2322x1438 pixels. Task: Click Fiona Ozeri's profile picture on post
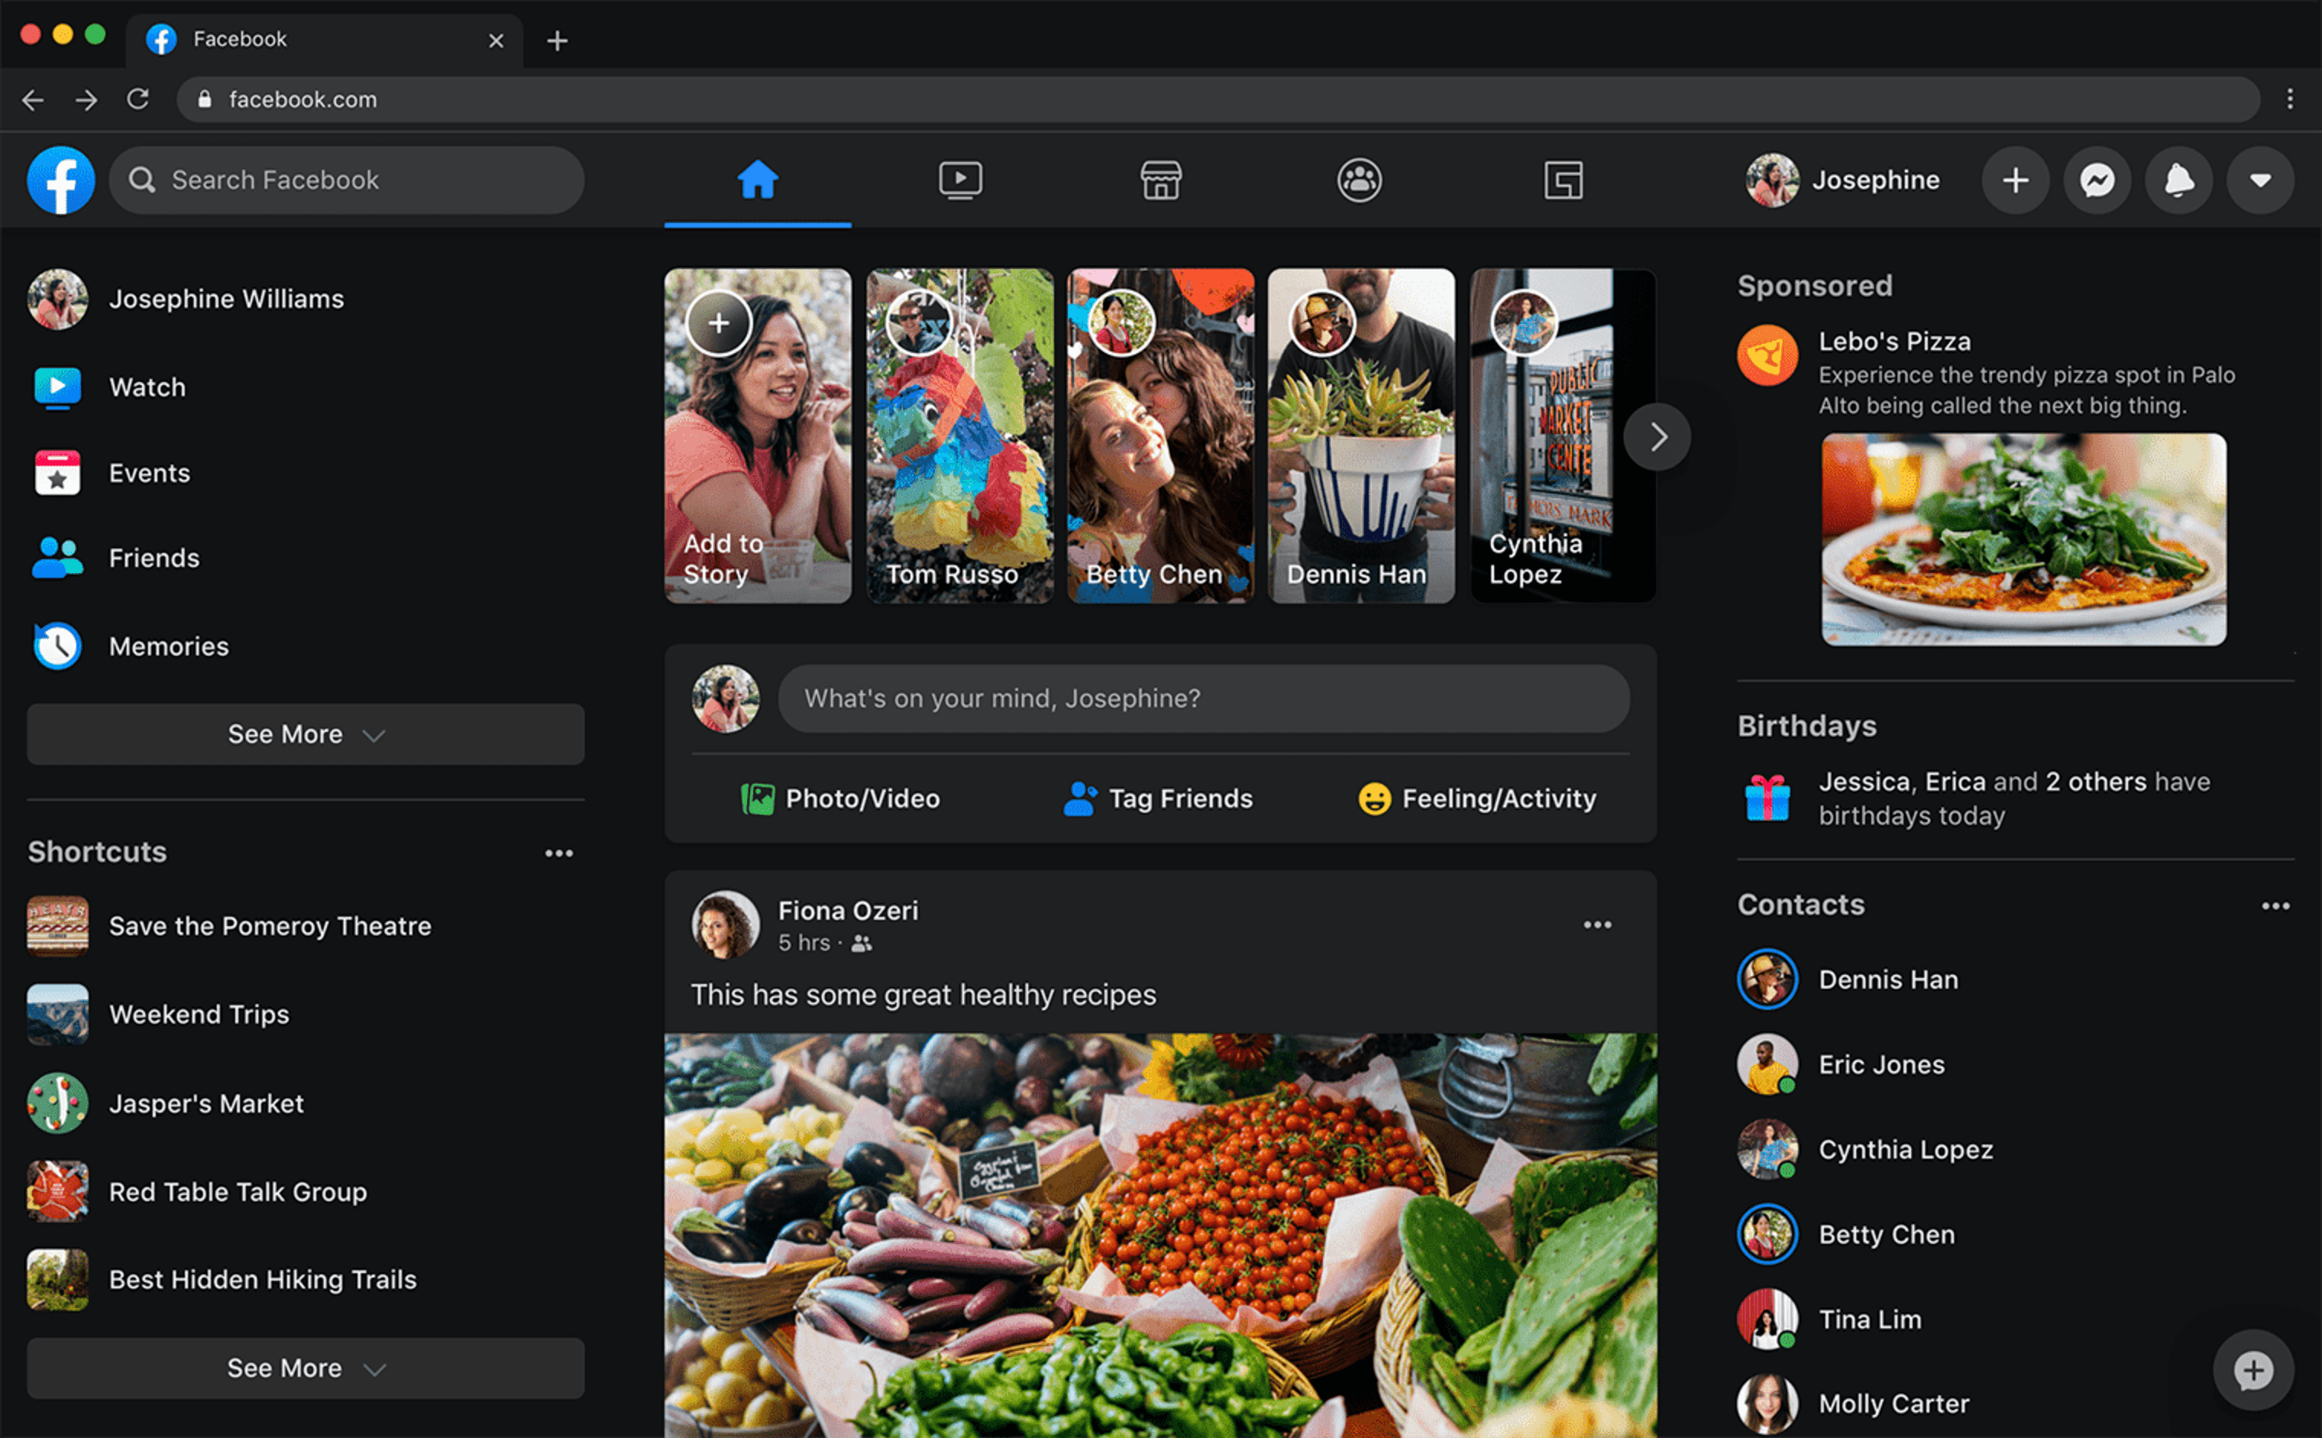[x=725, y=924]
